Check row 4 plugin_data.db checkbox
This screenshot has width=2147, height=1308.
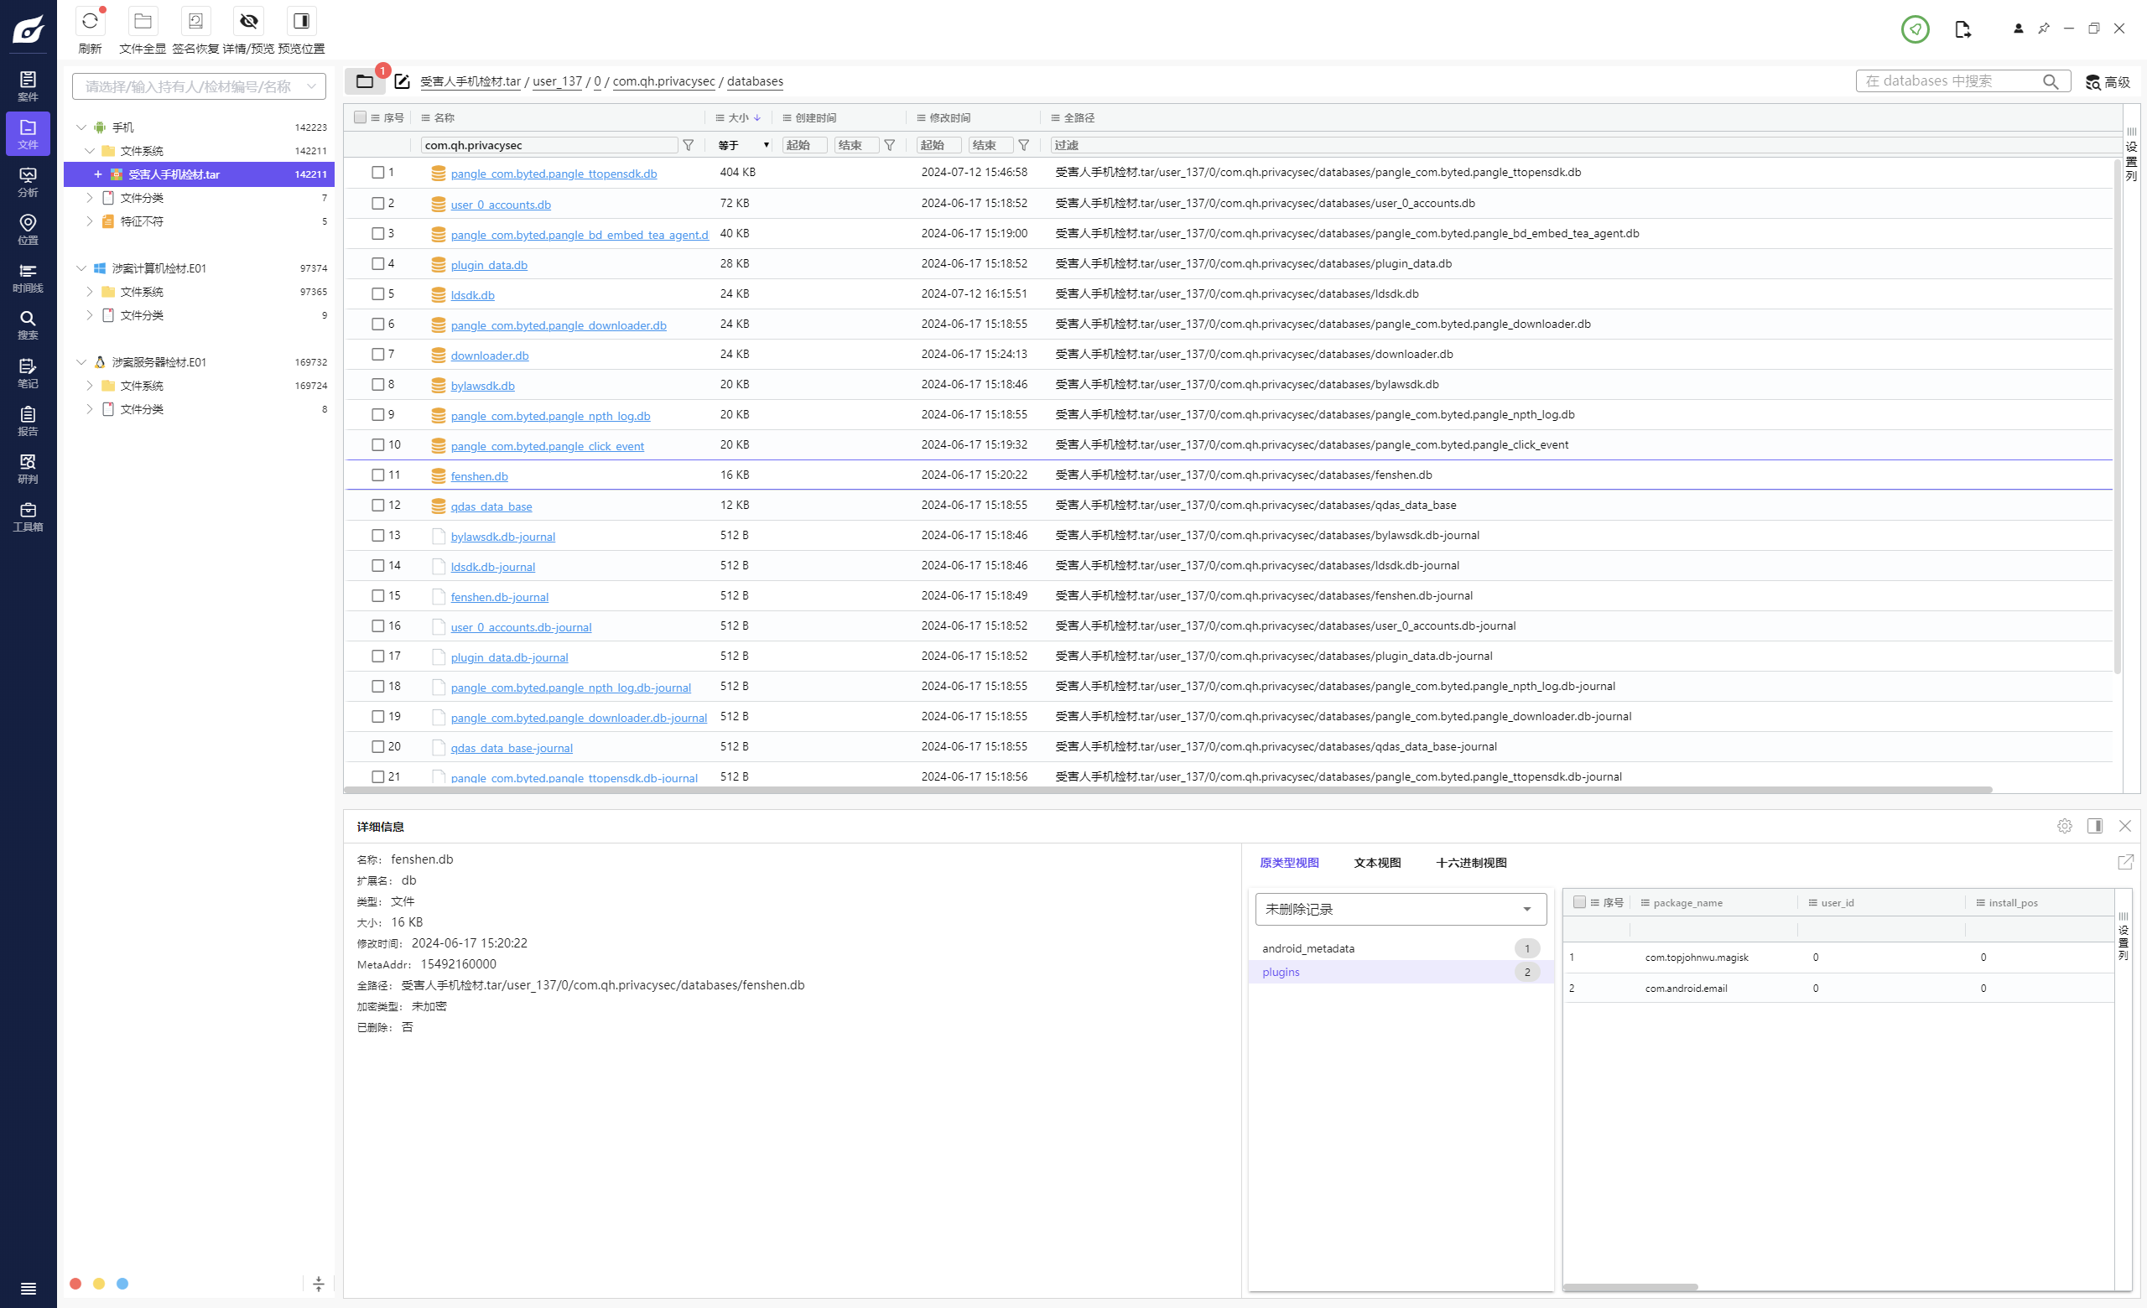[x=378, y=263]
